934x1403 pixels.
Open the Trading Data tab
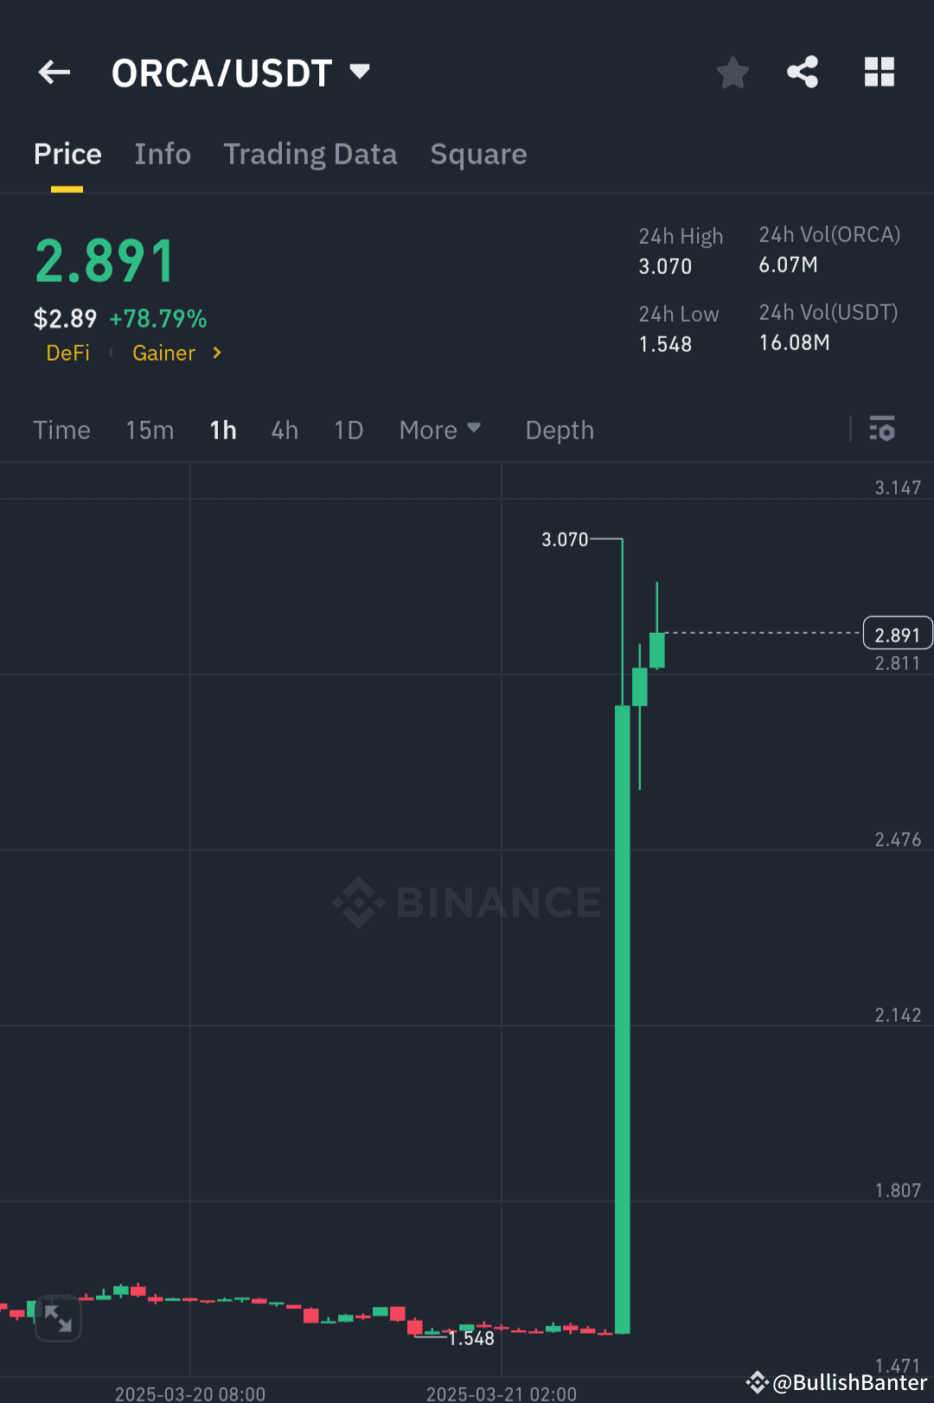pyautogui.click(x=310, y=154)
